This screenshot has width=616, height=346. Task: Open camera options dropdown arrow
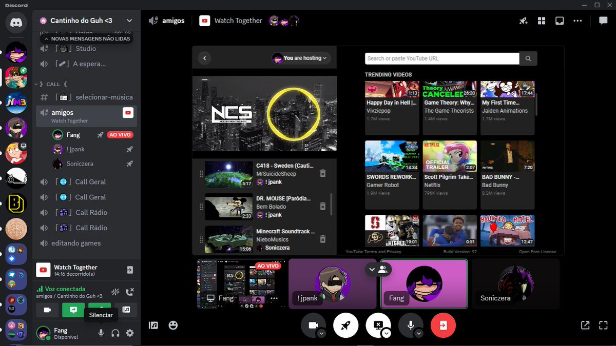click(321, 333)
